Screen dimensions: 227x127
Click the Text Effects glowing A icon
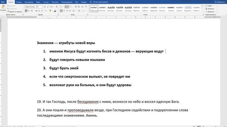(x=46, y=11)
